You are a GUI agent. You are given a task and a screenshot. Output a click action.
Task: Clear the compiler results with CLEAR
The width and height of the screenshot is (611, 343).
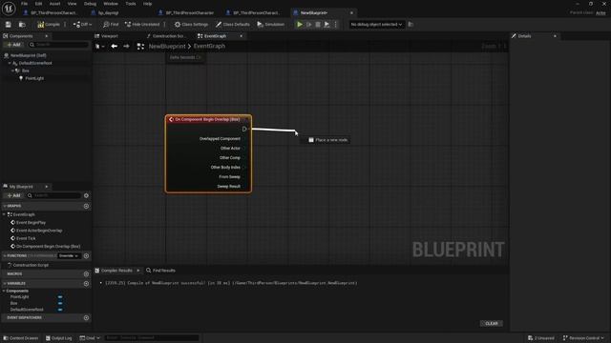(492, 324)
